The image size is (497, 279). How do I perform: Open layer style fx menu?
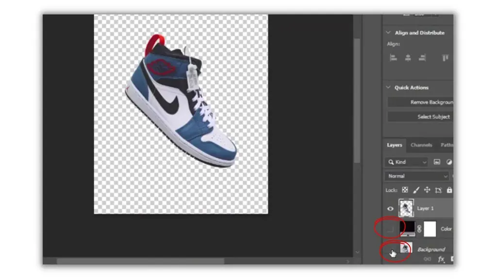coord(441,259)
